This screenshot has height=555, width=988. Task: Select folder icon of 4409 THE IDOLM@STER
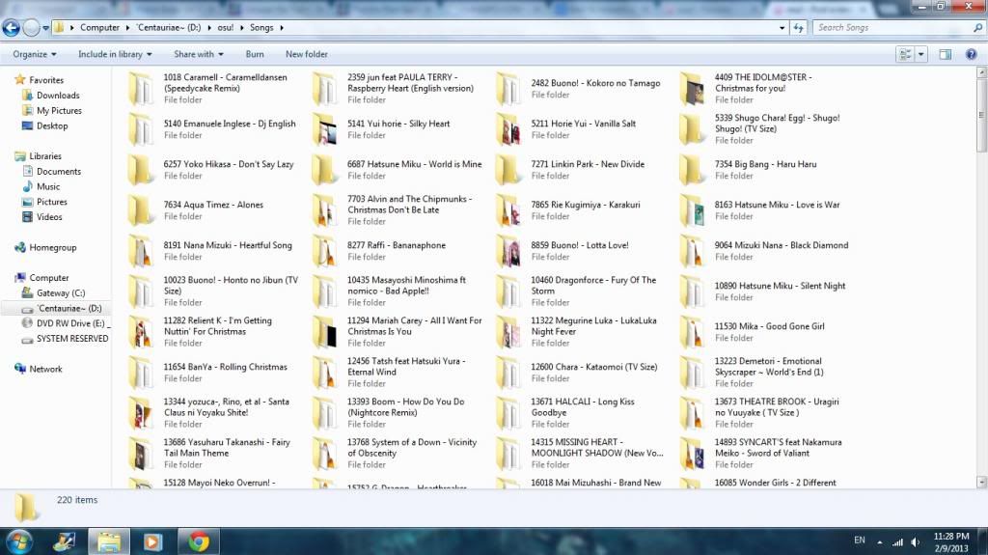(692, 89)
